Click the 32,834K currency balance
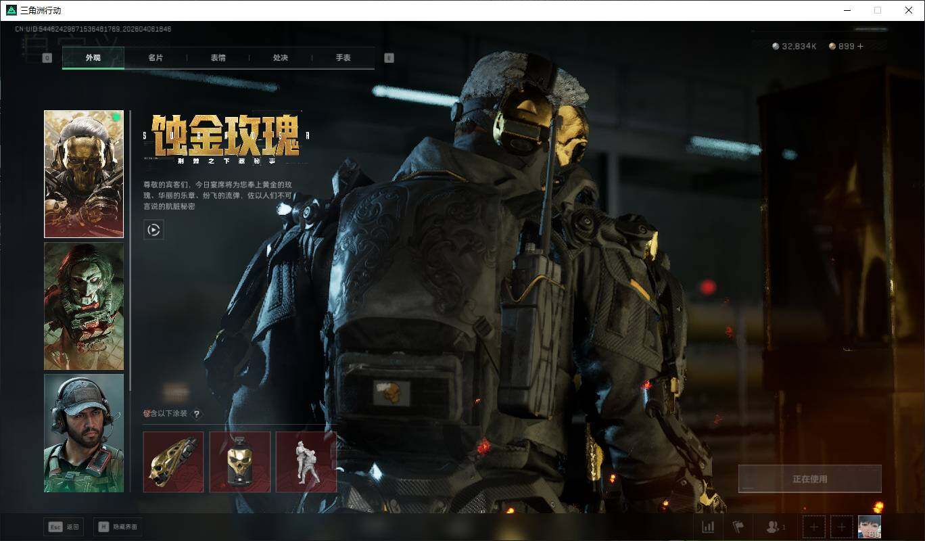 click(799, 47)
